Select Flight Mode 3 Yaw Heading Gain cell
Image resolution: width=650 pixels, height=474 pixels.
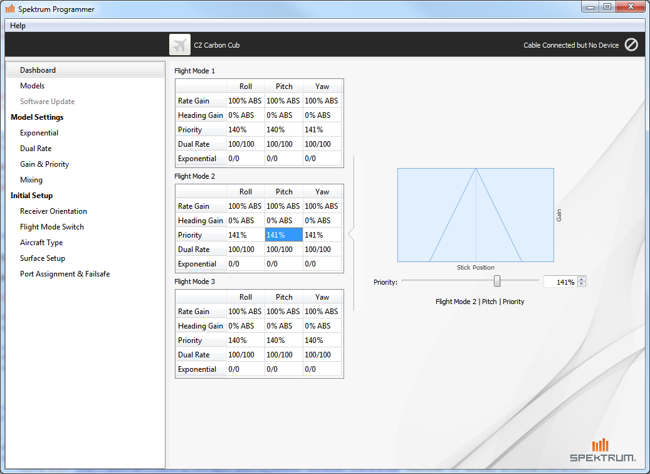(322, 326)
